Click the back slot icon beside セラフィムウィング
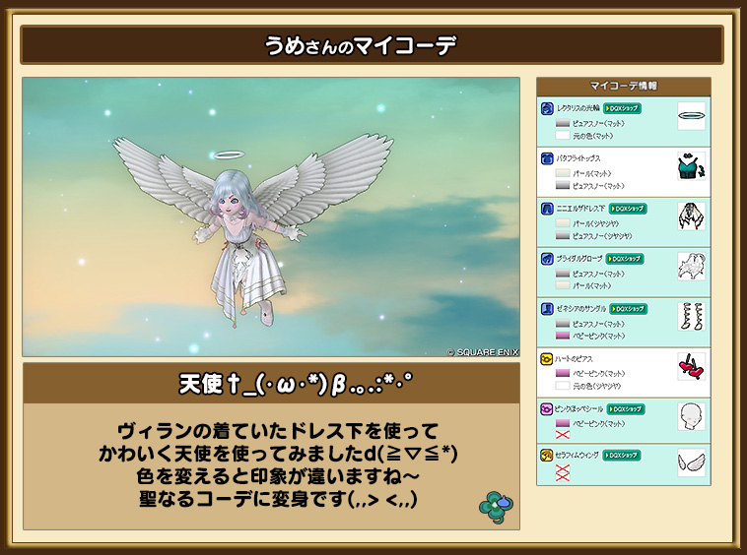 click(547, 456)
